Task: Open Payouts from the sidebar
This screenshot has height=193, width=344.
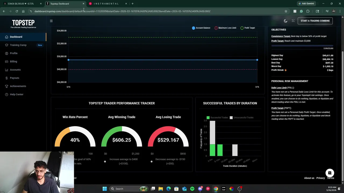Action: coord(23,78)
